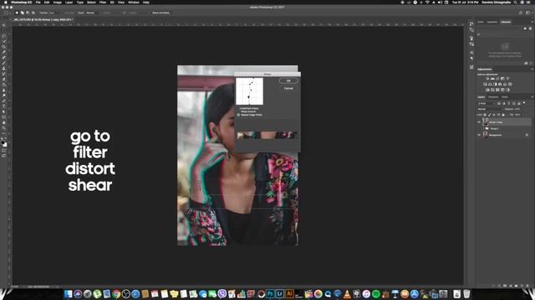
Task: Open Google Chrome from the Dock
Action: (x=116, y=293)
